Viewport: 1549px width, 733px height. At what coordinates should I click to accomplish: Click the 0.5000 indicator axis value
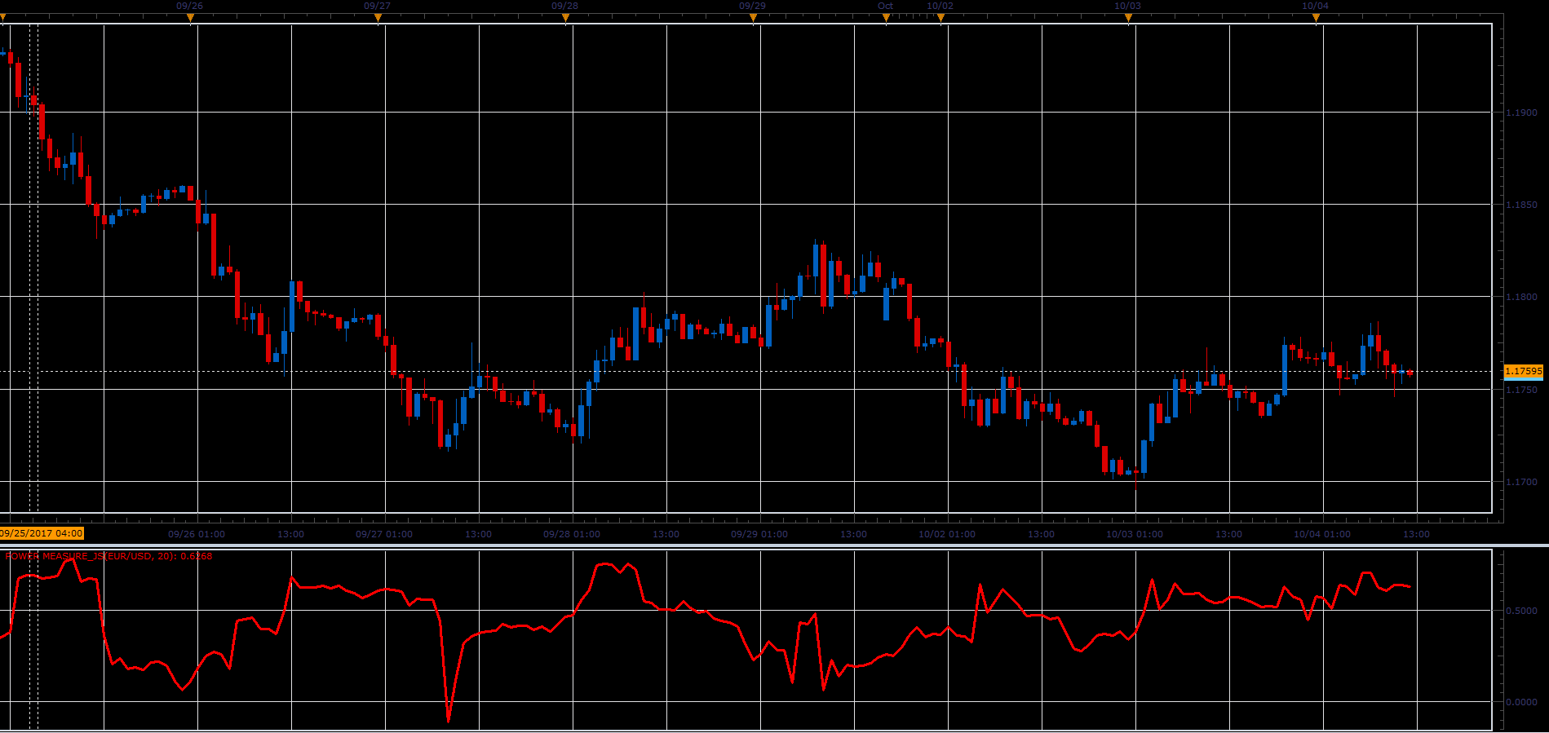point(1521,610)
